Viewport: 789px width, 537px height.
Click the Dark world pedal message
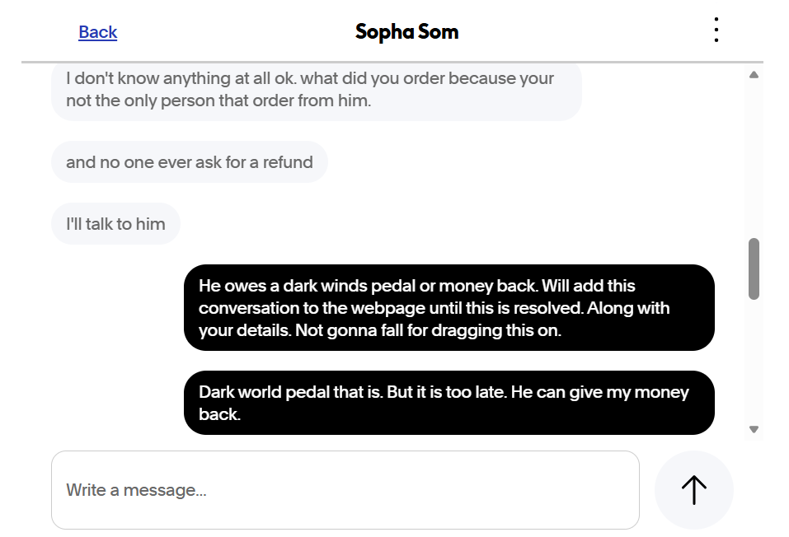(x=449, y=403)
